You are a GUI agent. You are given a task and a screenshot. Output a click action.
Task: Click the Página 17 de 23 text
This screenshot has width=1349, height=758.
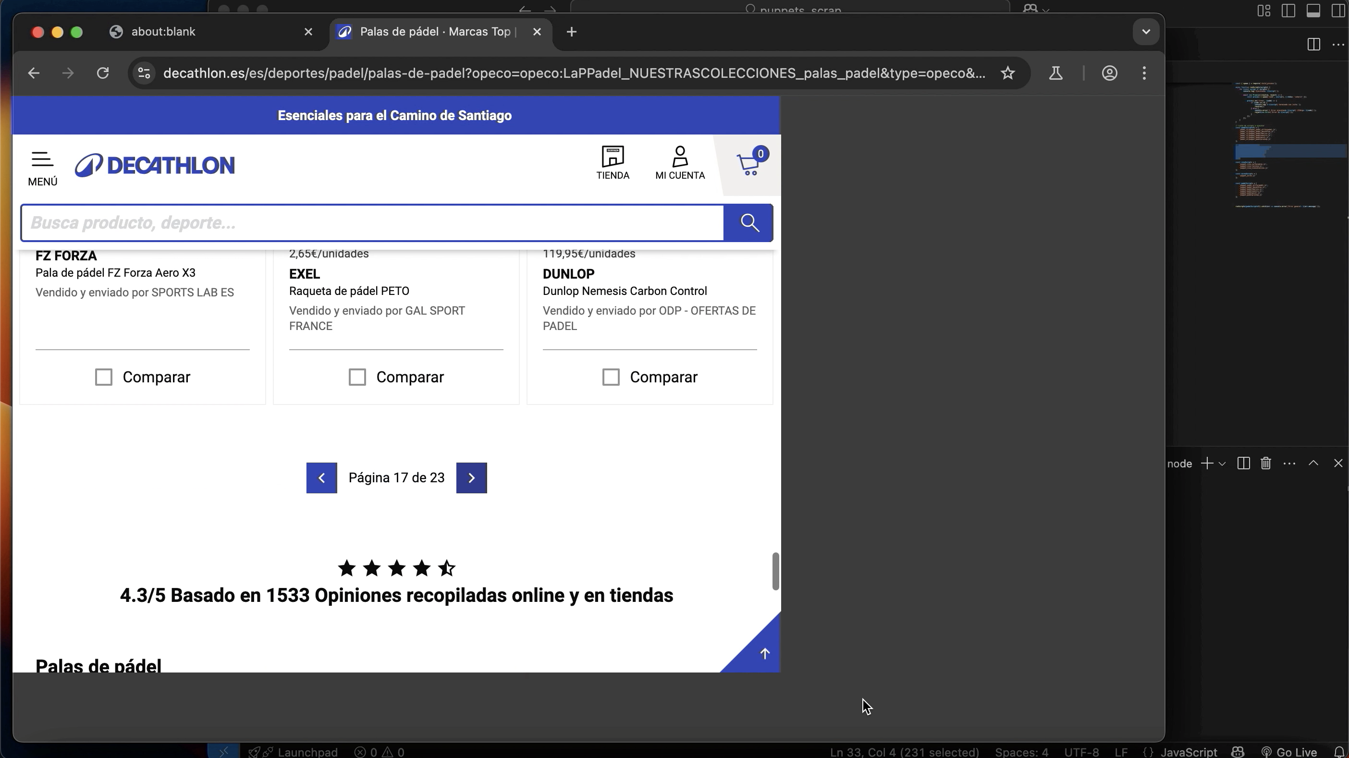coord(396,478)
